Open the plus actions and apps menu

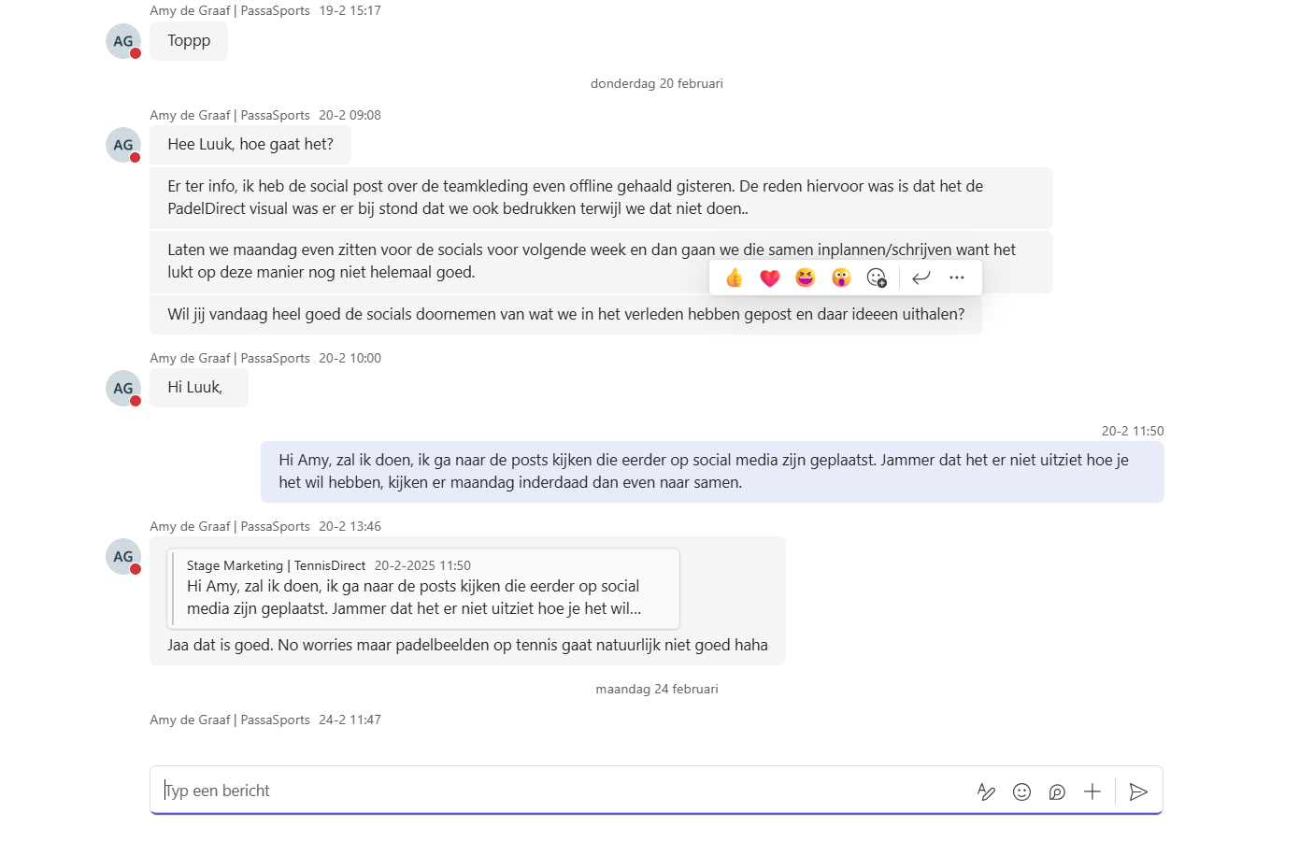pyautogui.click(x=1092, y=791)
